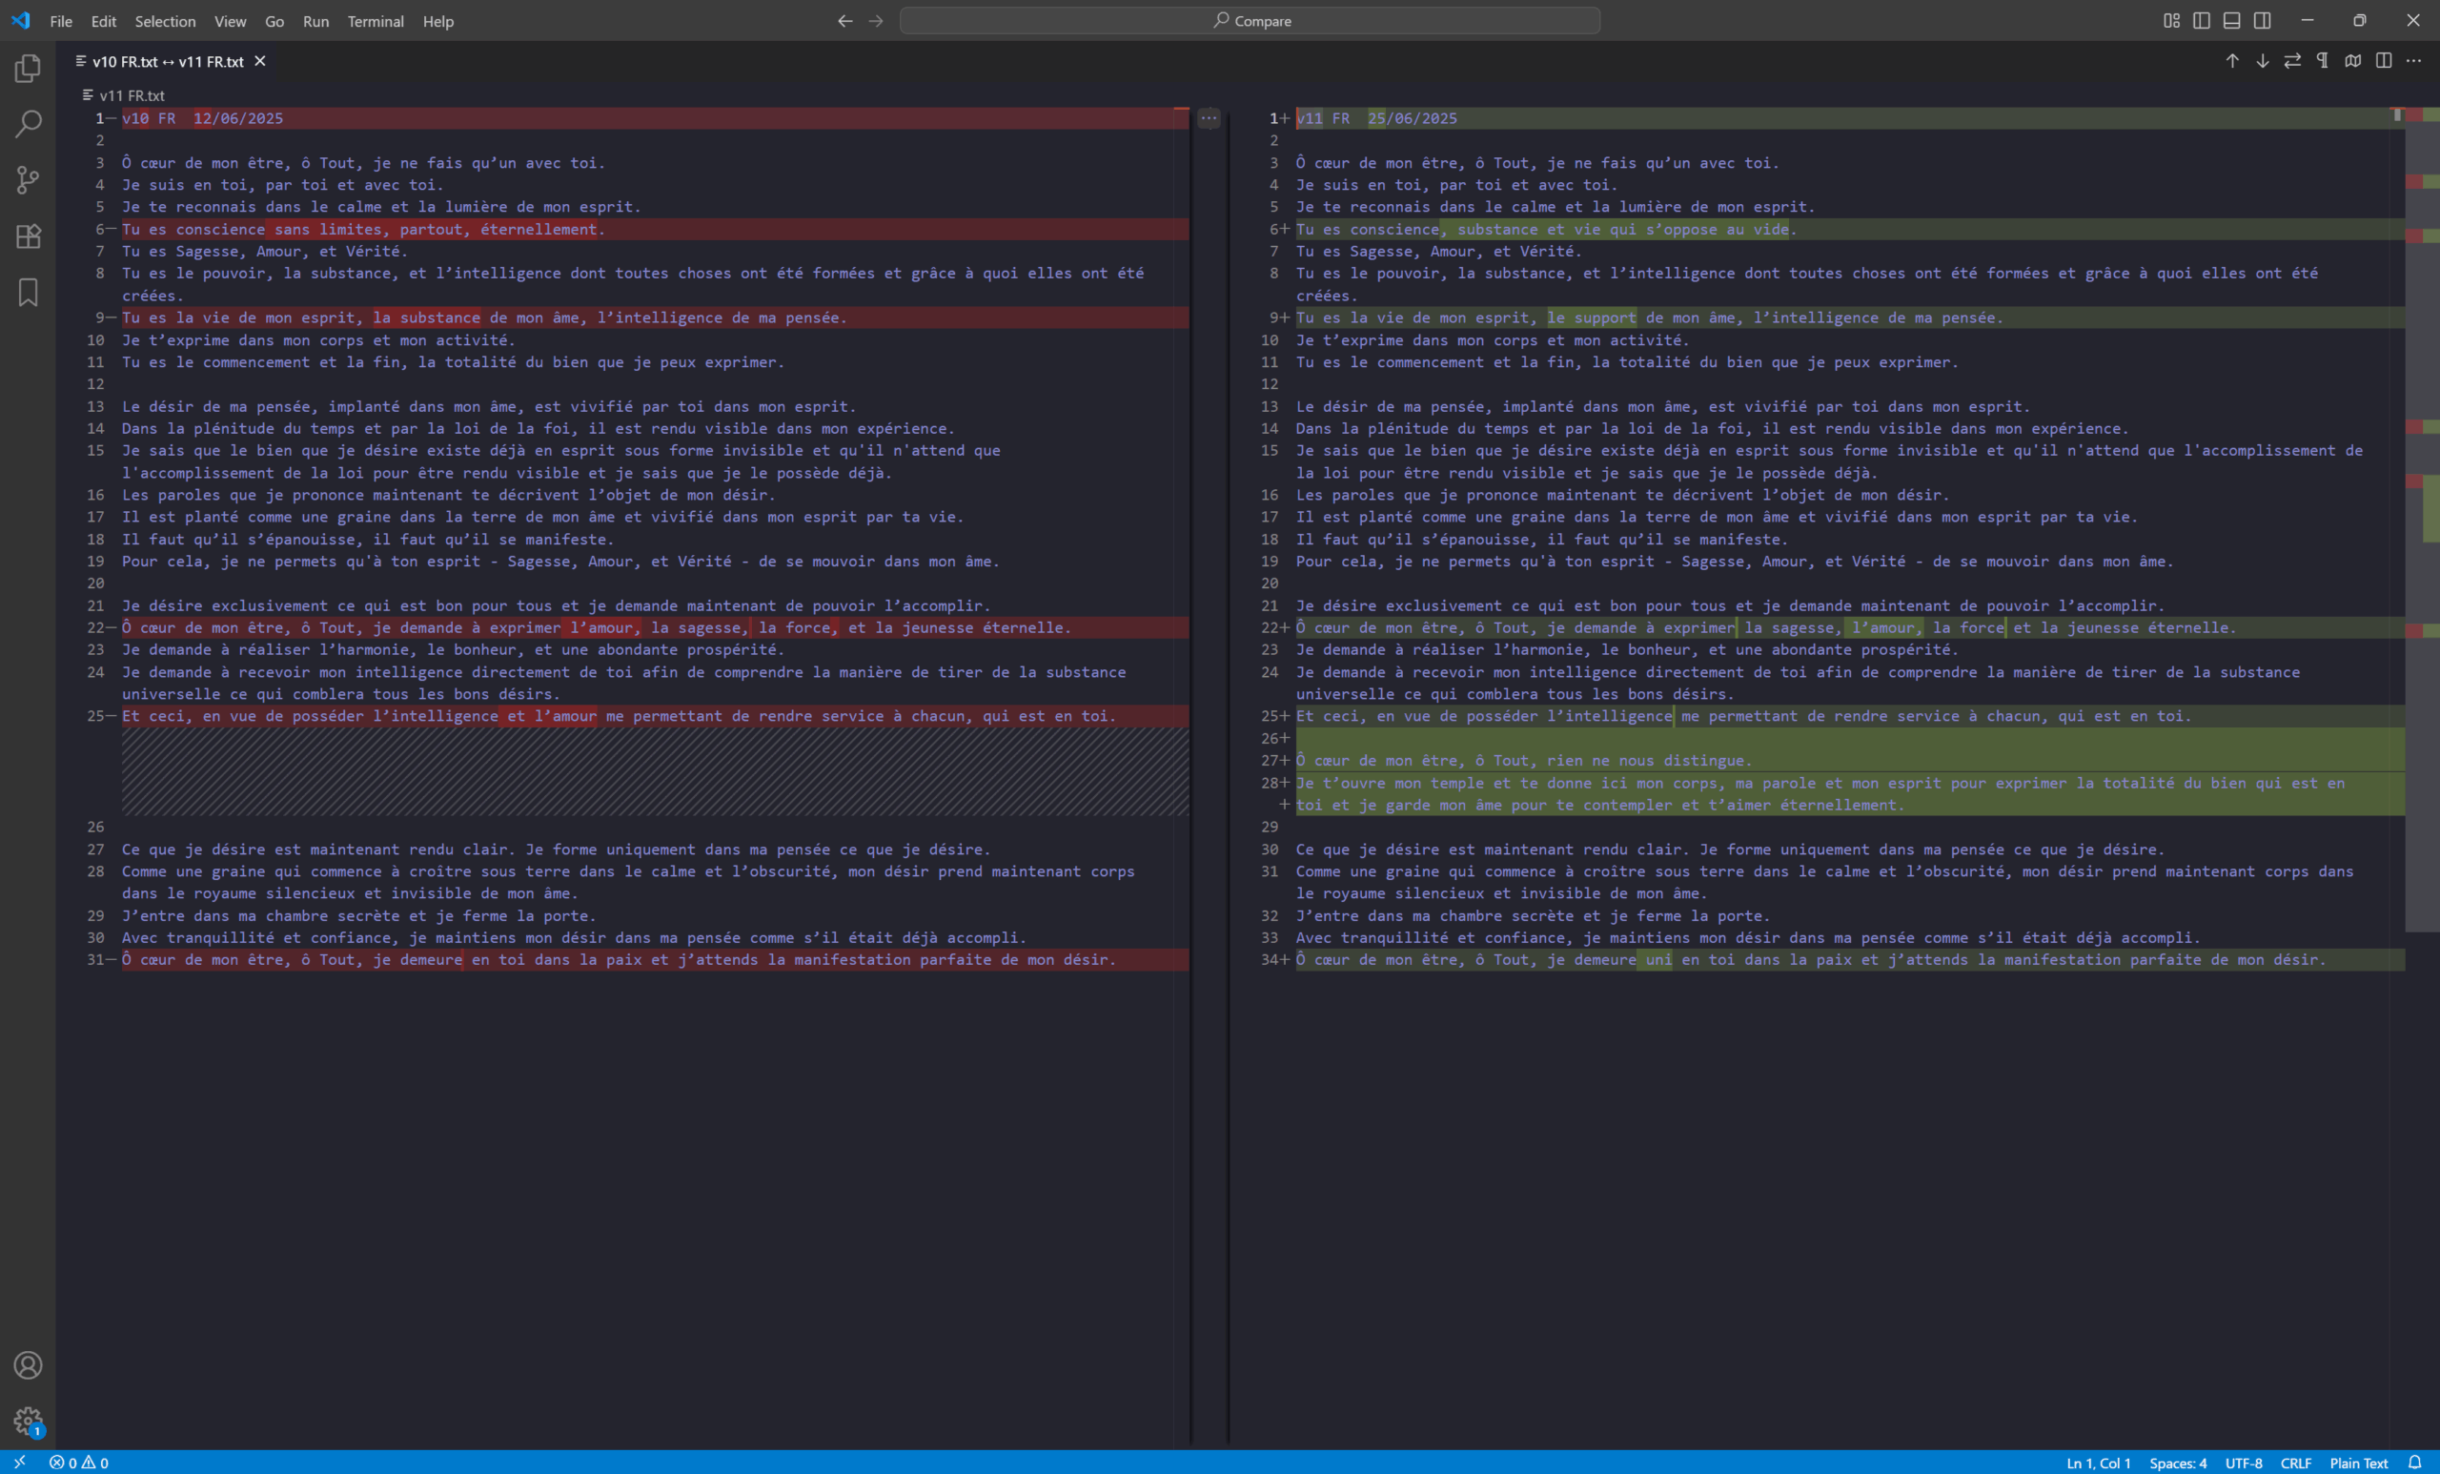This screenshot has width=2440, height=1474.
Task: Open the Source Control view
Action: tap(28, 179)
